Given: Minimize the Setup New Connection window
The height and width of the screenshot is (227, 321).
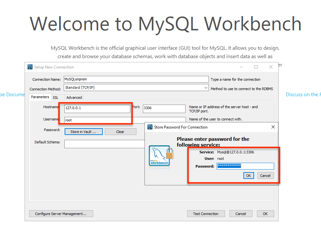Looking at the screenshot, I should click(x=241, y=67).
